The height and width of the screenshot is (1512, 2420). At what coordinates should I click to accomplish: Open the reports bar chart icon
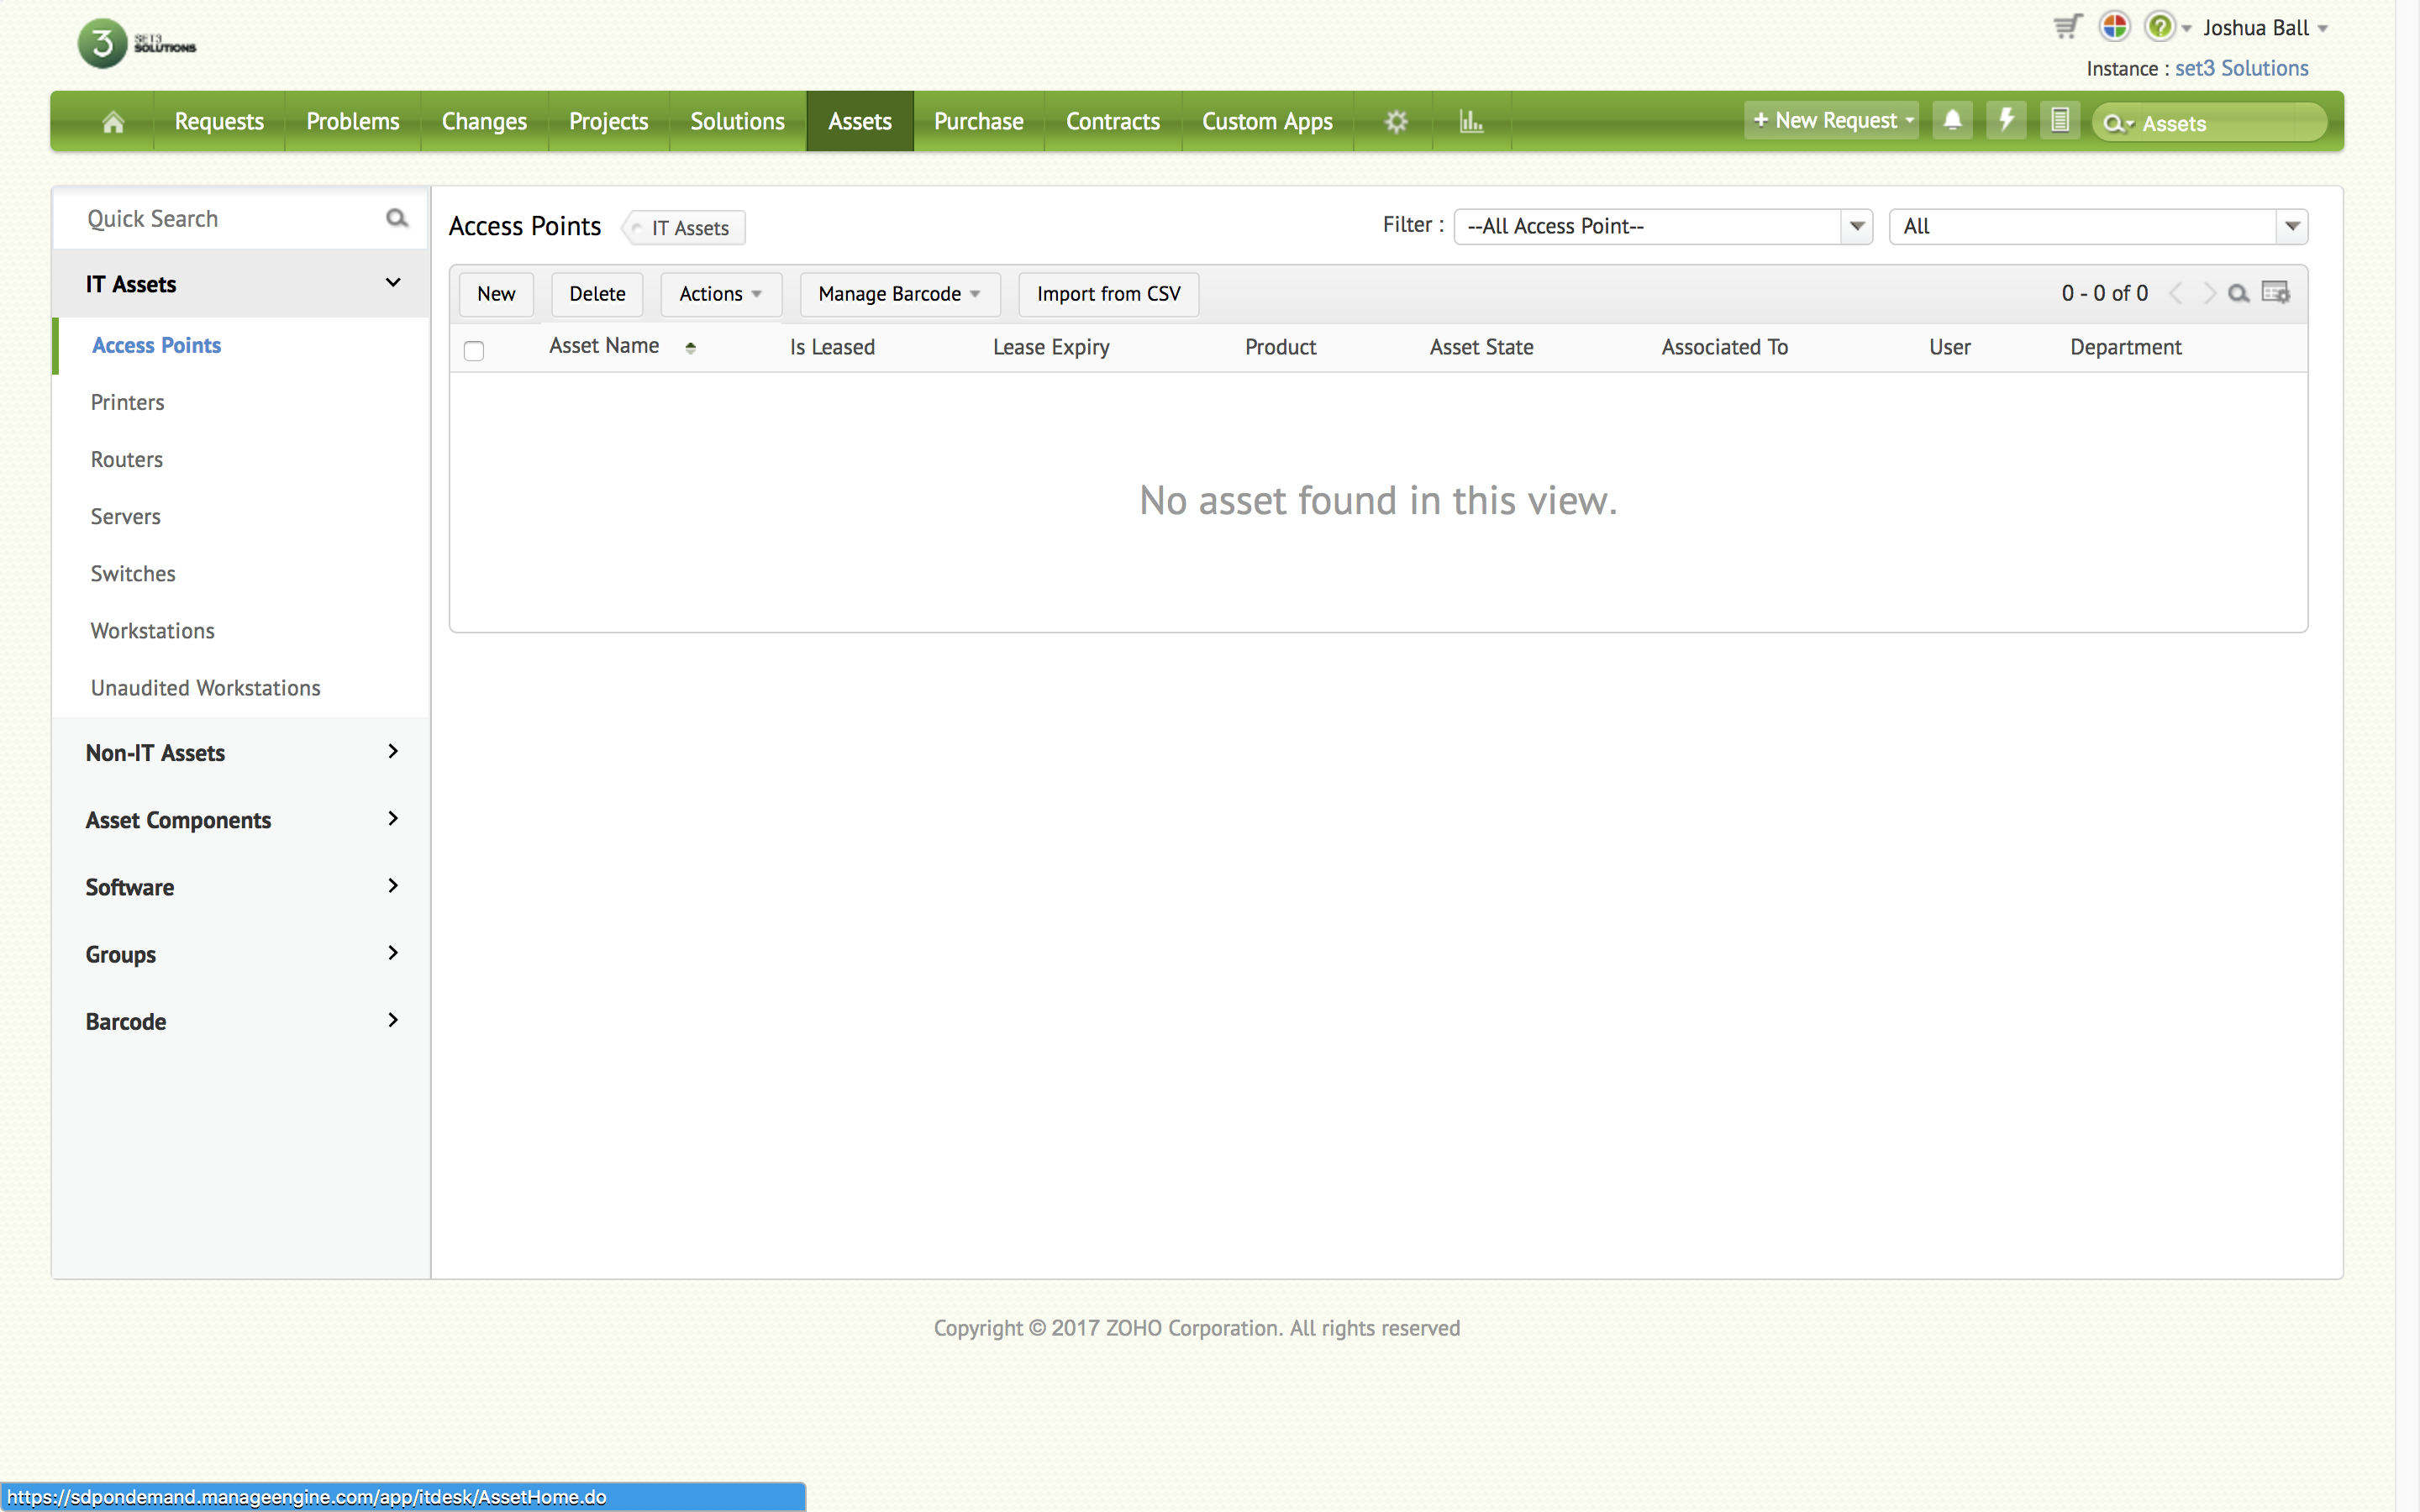pyautogui.click(x=1470, y=122)
